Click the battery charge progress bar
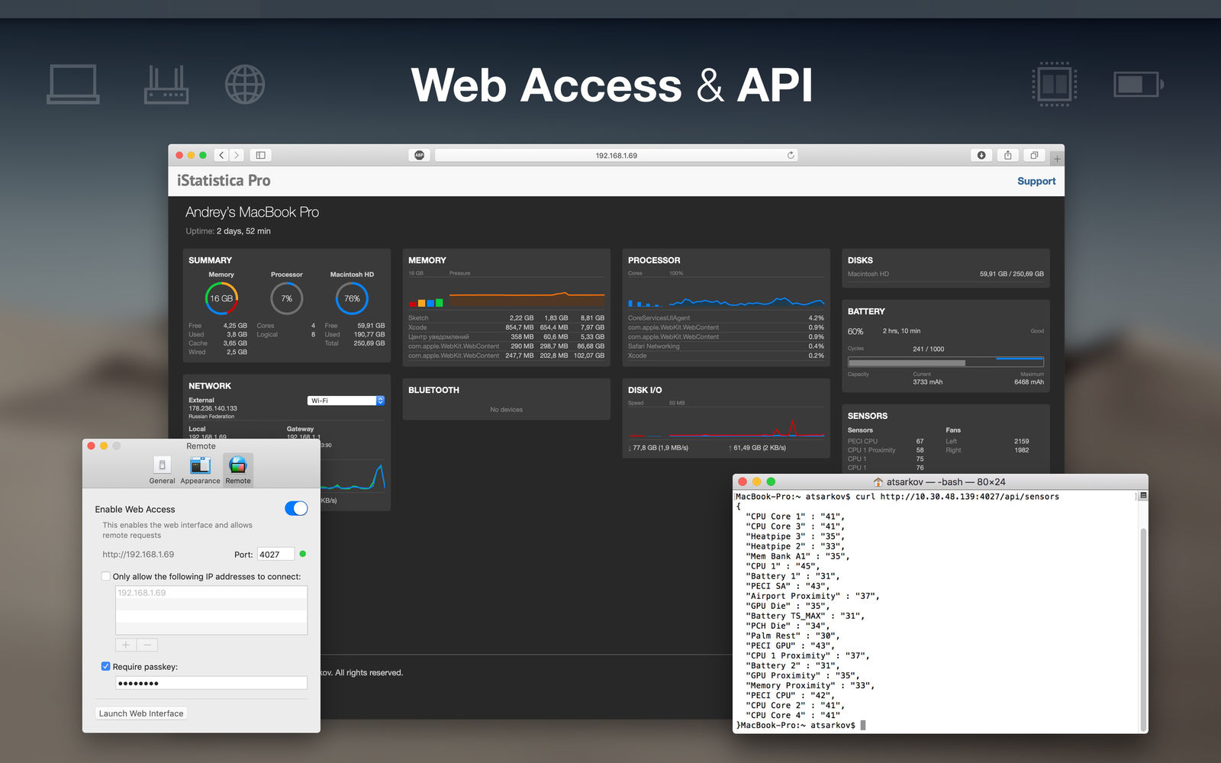This screenshot has width=1221, height=763. coord(946,362)
